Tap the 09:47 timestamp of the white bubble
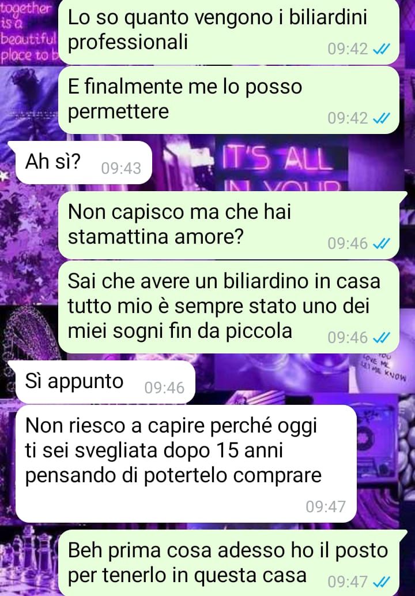 pos(326,506)
